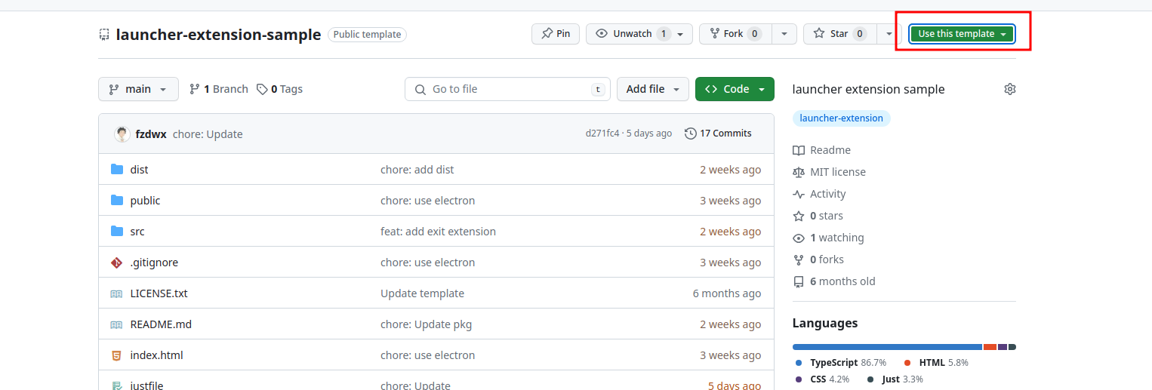Click the .gitignore file icon

click(117, 263)
